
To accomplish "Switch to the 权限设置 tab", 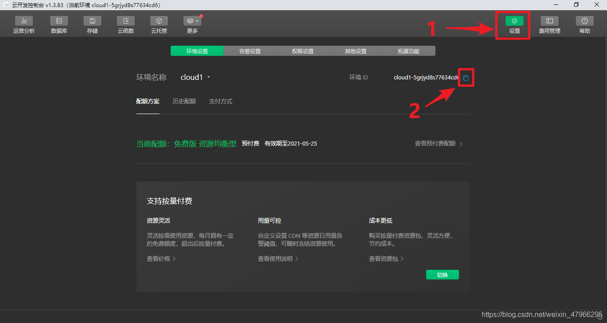I will point(303,51).
